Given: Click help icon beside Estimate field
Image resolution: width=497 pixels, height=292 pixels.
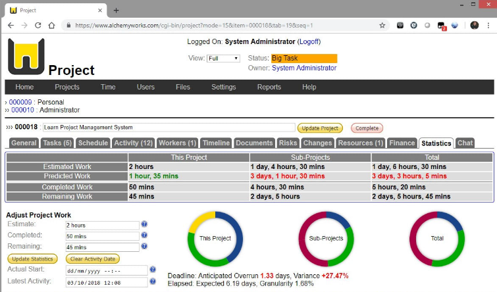Looking at the screenshot, I should pyautogui.click(x=144, y=225).
